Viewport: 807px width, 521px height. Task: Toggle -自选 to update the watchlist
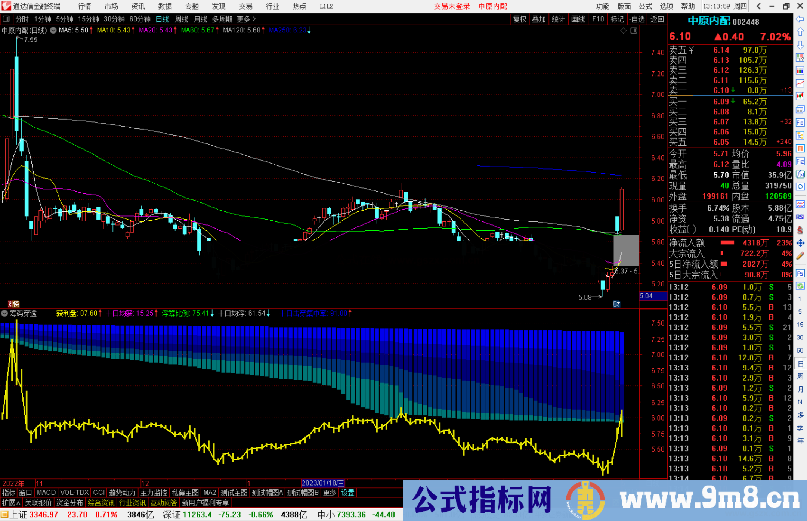coord(637,19)
